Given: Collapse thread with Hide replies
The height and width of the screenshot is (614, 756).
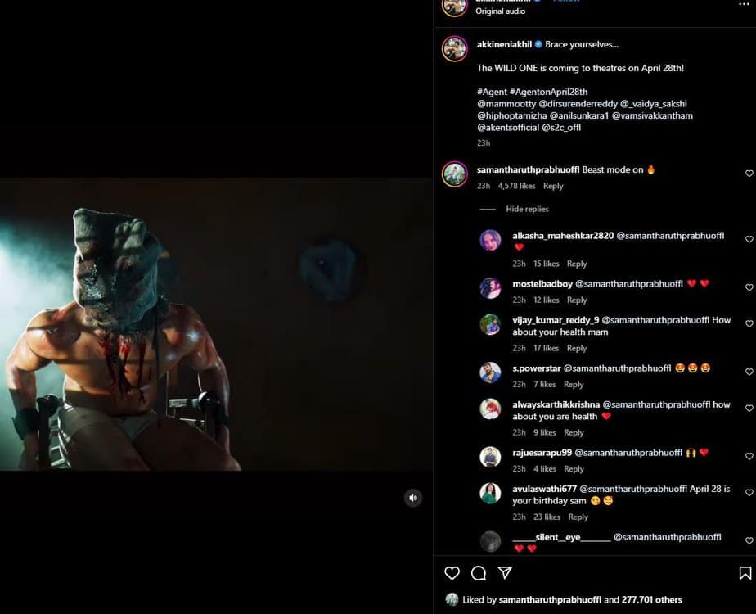Looking at the screenshot, I should [527, 209].
